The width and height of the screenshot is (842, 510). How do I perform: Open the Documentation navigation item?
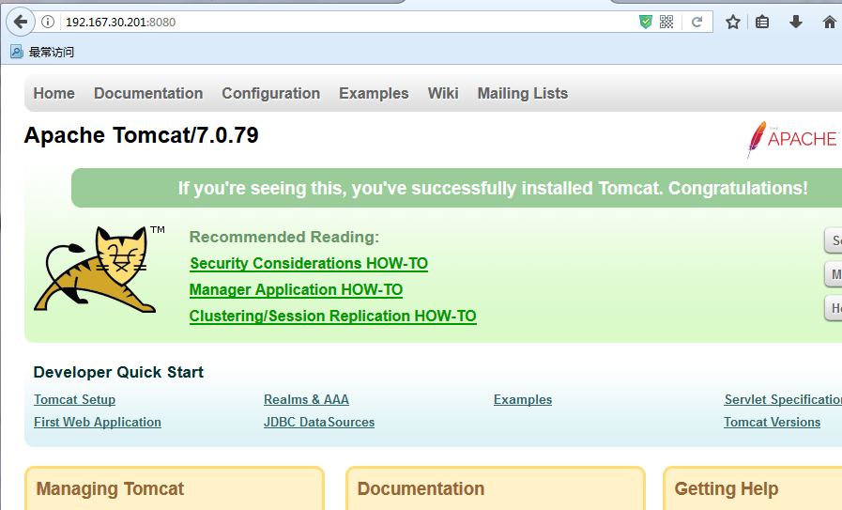click(x=148, y=94)
